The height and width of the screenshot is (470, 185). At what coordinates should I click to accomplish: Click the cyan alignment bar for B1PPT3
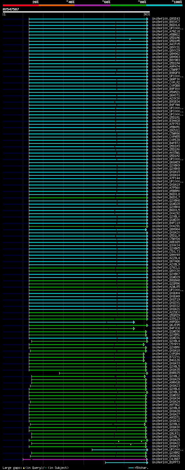[x=127, y=462]
